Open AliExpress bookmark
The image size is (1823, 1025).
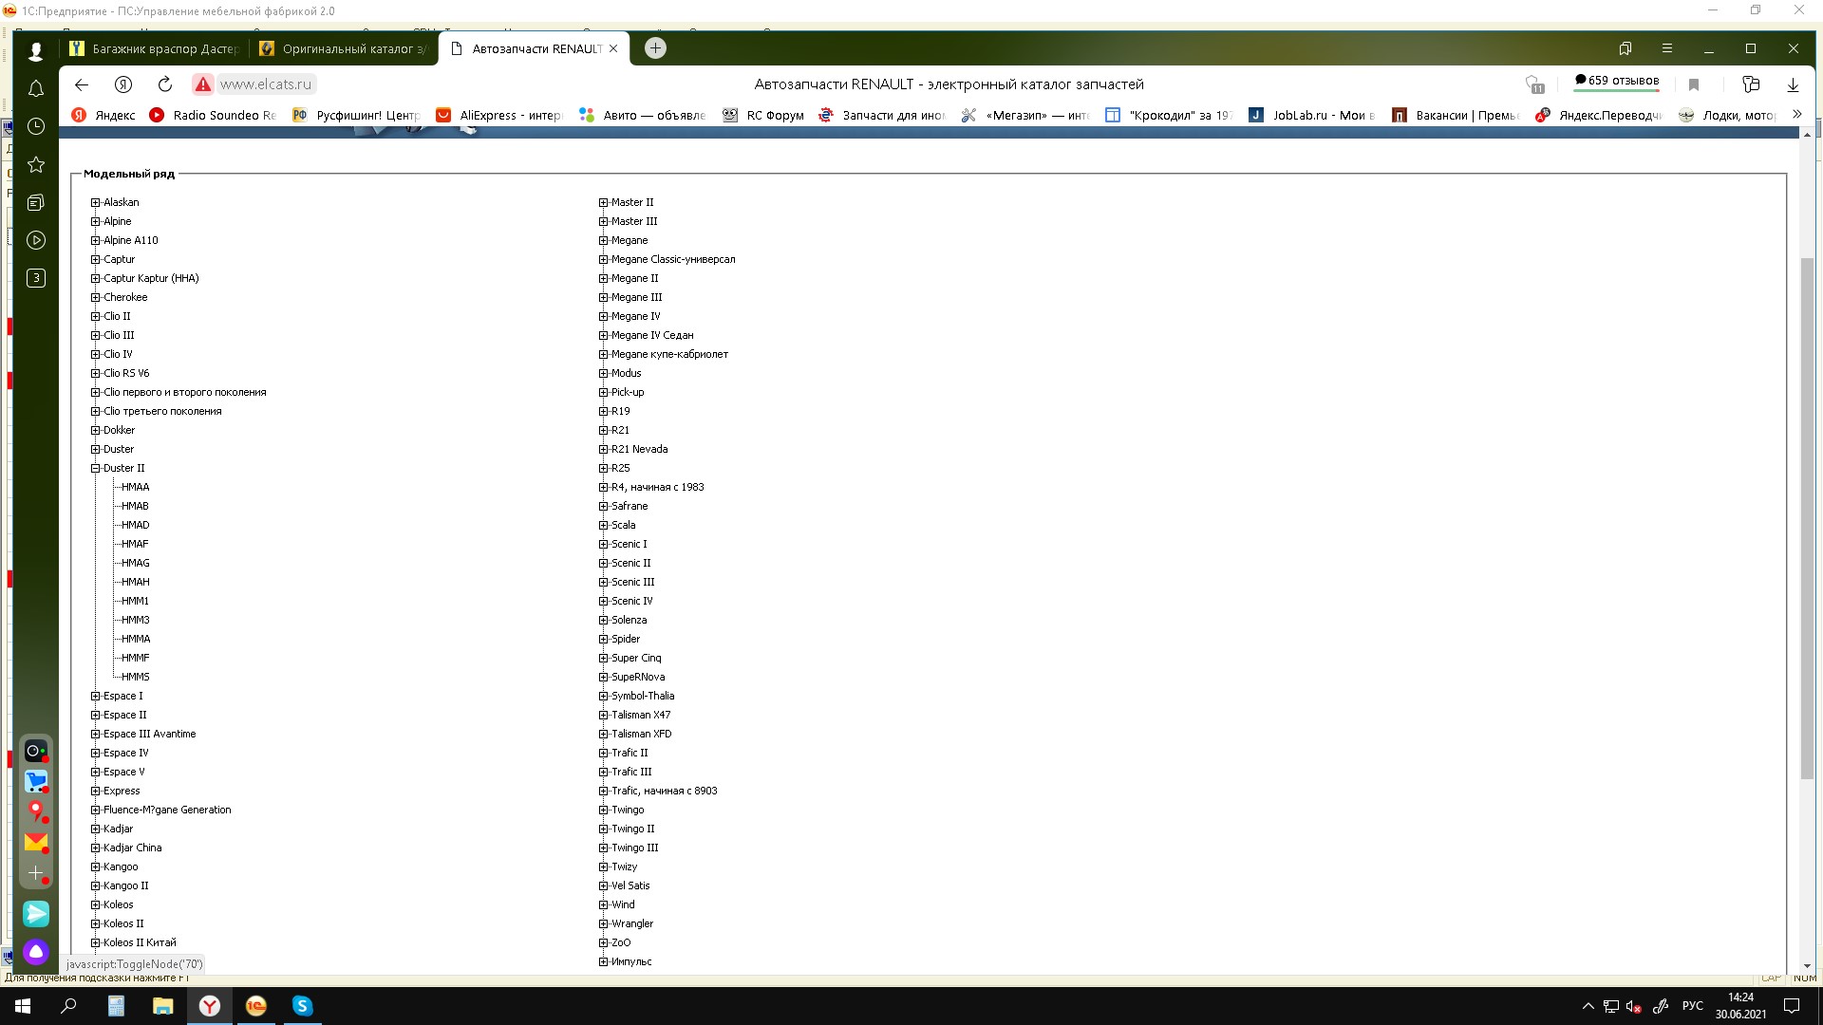click(499, 115)
